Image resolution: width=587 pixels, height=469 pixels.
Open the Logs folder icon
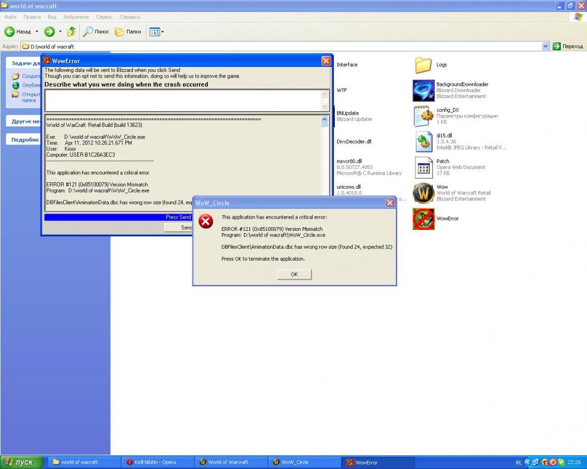423,65
